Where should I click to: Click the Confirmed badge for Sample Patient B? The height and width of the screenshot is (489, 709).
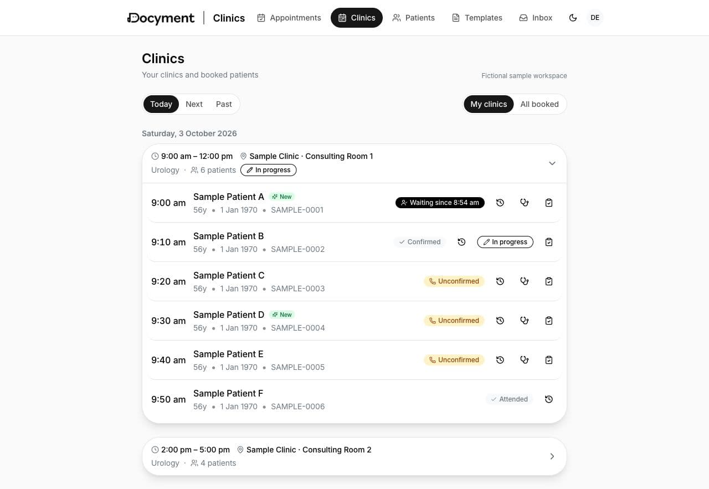[420, 242]
